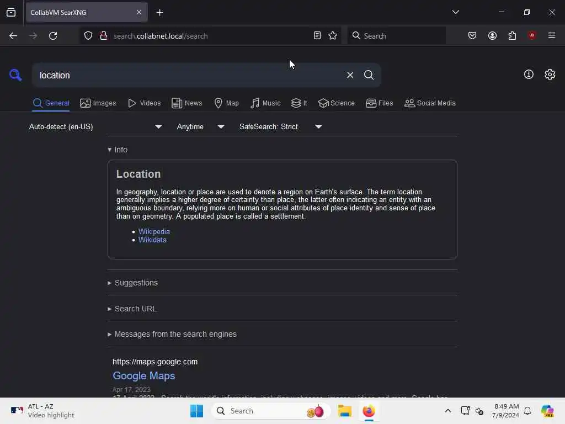565x424 pixels.
Task: Open Firefox account icon
Action: [x=492, y=35]
